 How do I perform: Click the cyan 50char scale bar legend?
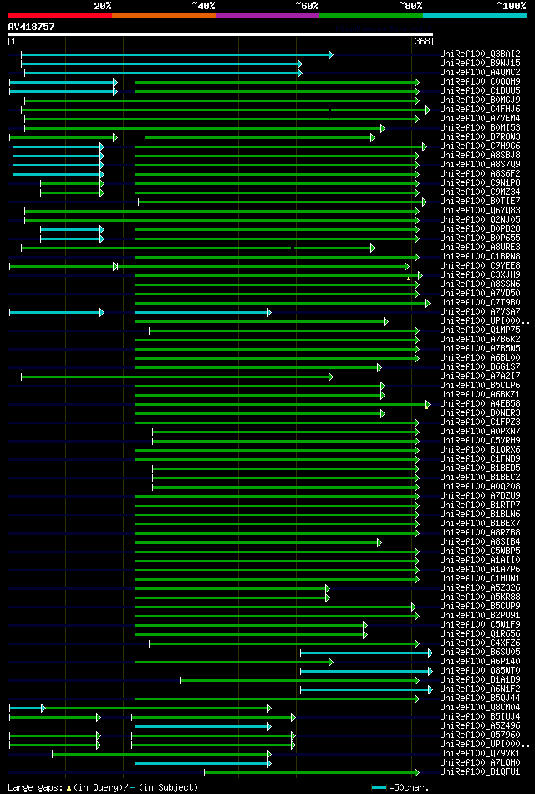pos(380,788)
